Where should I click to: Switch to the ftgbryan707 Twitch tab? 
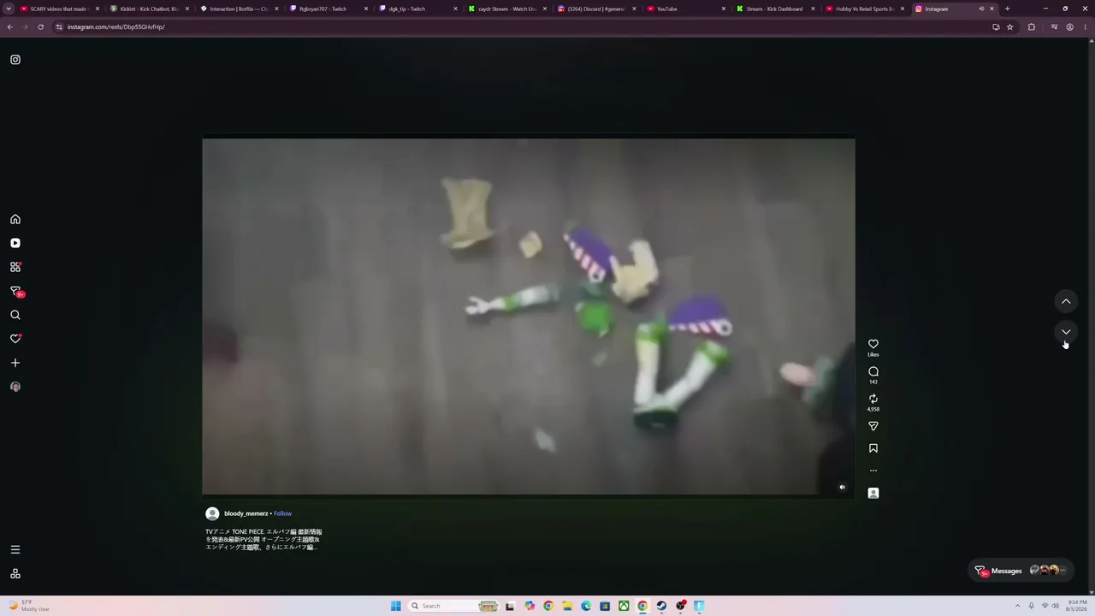click(327, 9)
